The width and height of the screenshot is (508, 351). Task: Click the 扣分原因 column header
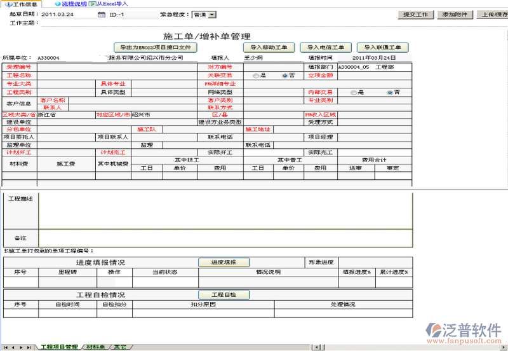click(203, 305)
